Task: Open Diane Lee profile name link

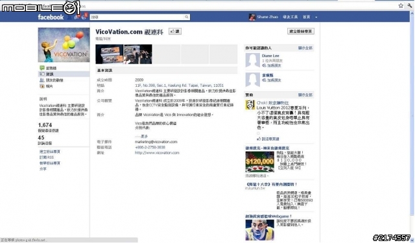Action: tap(270, 56)
